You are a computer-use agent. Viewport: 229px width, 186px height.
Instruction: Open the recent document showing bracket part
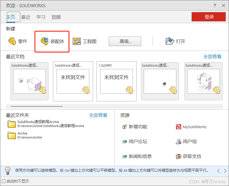pyautogui.click(x=204, y=81)
